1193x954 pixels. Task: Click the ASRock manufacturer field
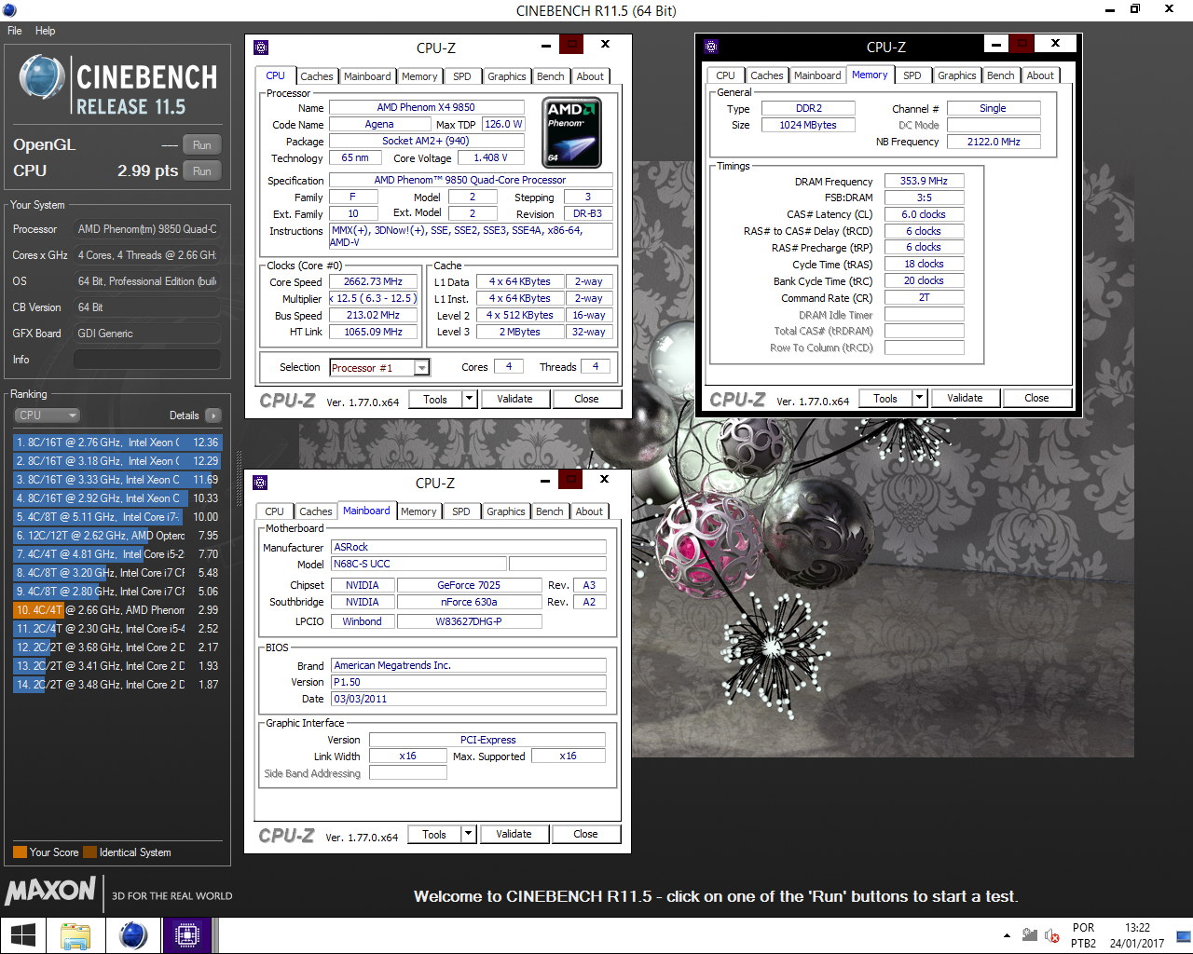tap(469, 547)
